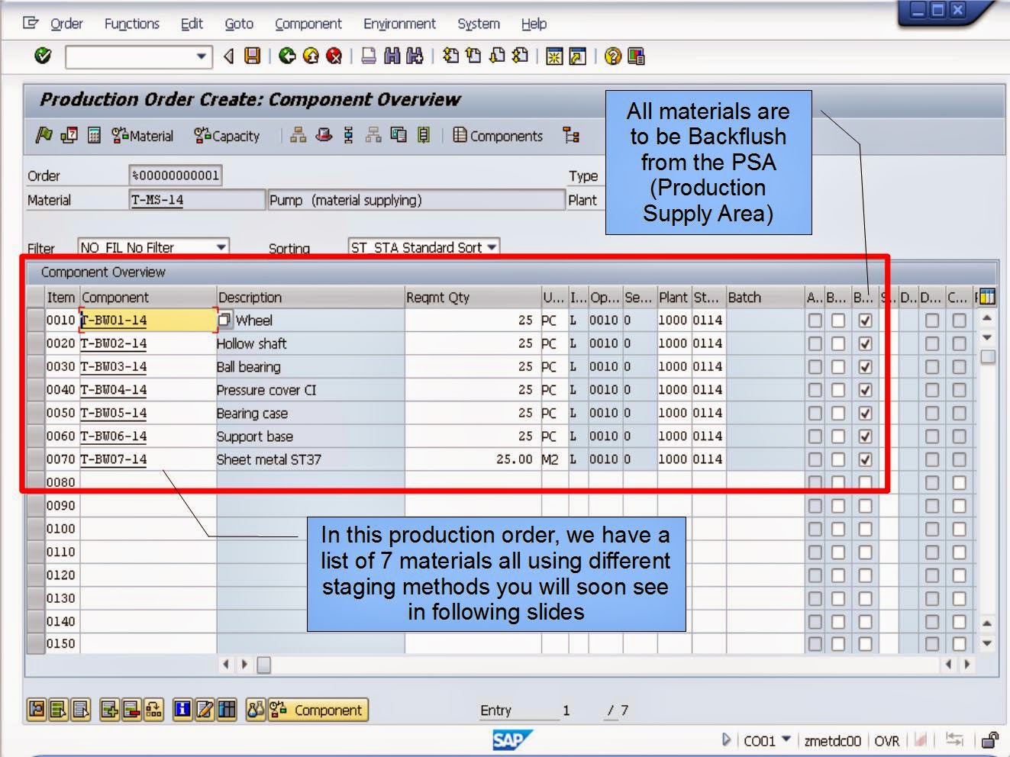Open the Find function with binoculars icon
The width and height of the screenshot is (1010, 757).
click(391, 55)
